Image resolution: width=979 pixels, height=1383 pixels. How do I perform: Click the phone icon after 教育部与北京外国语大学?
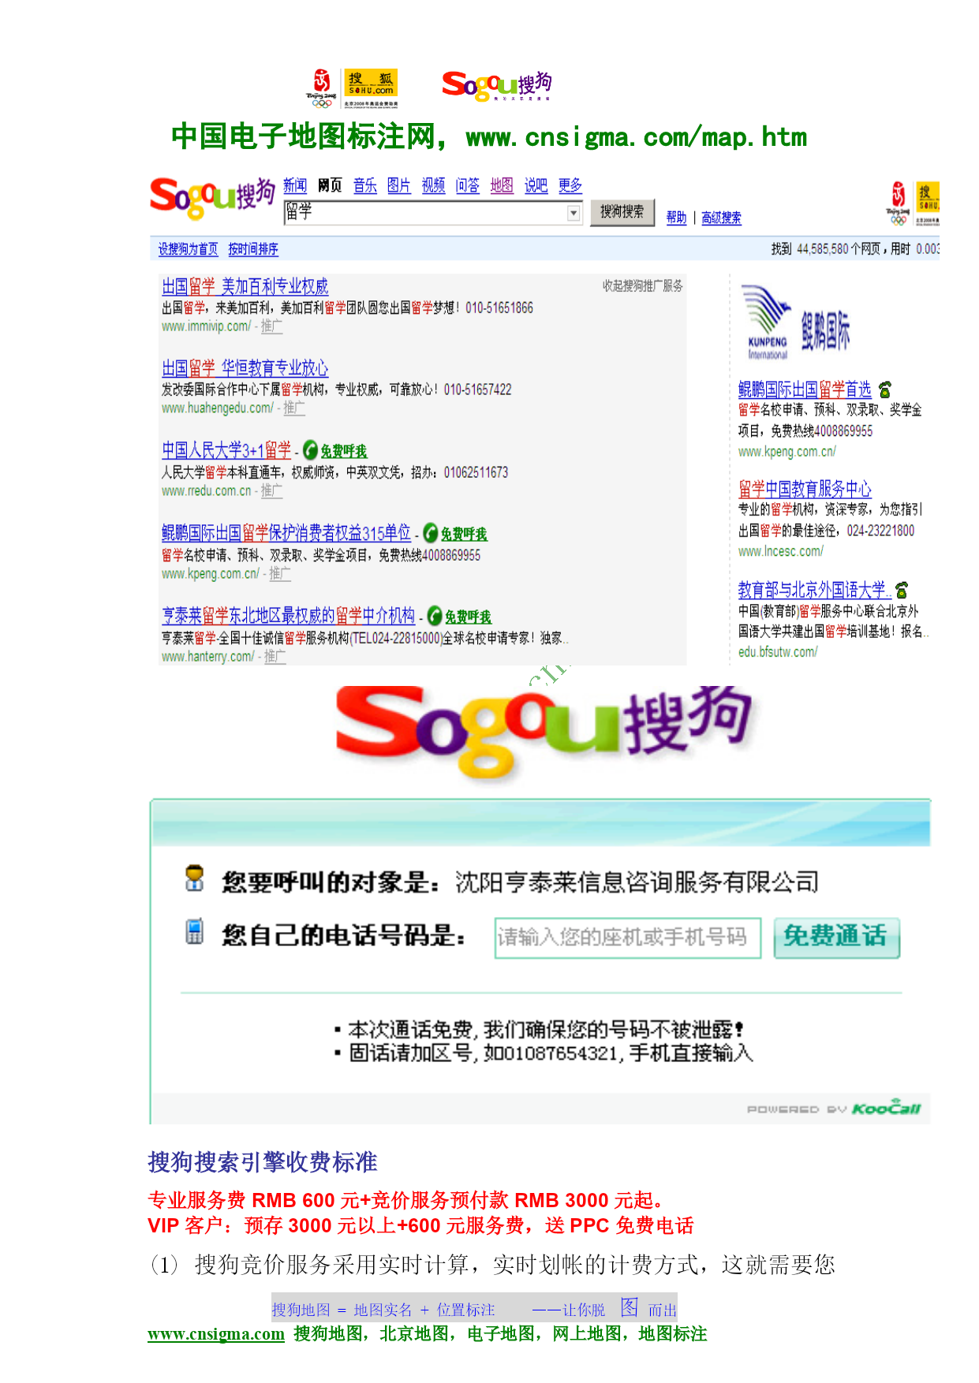pos(902,590)
